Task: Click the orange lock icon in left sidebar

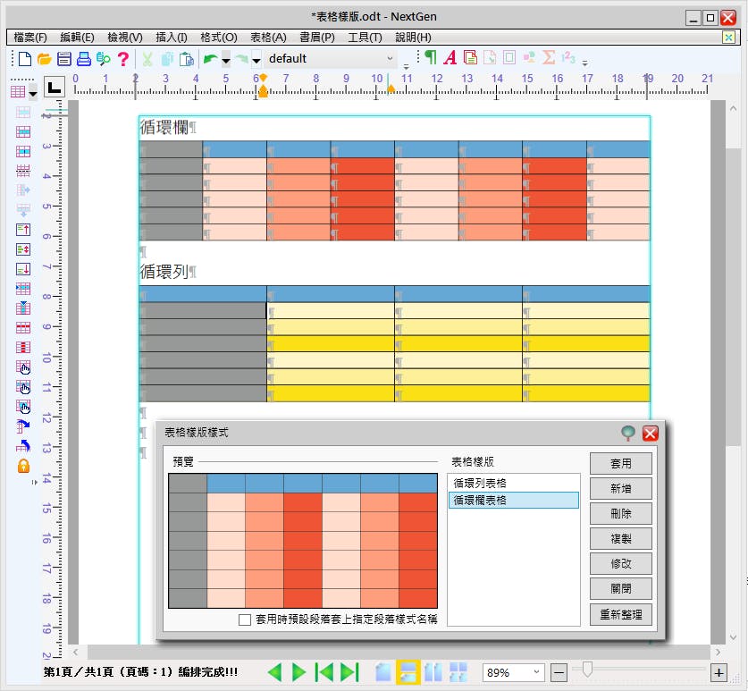Action: [x=23, y=466]
